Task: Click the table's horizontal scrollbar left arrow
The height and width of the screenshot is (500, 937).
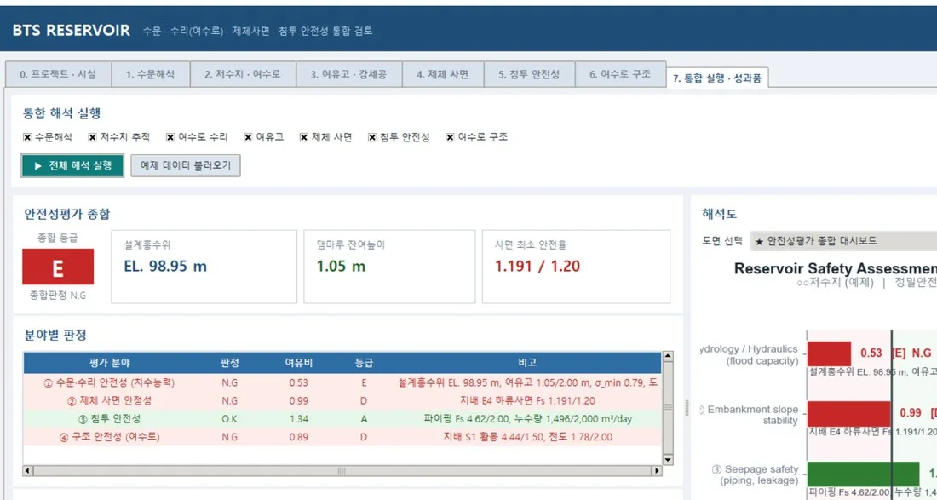Action: pos(28,471)
